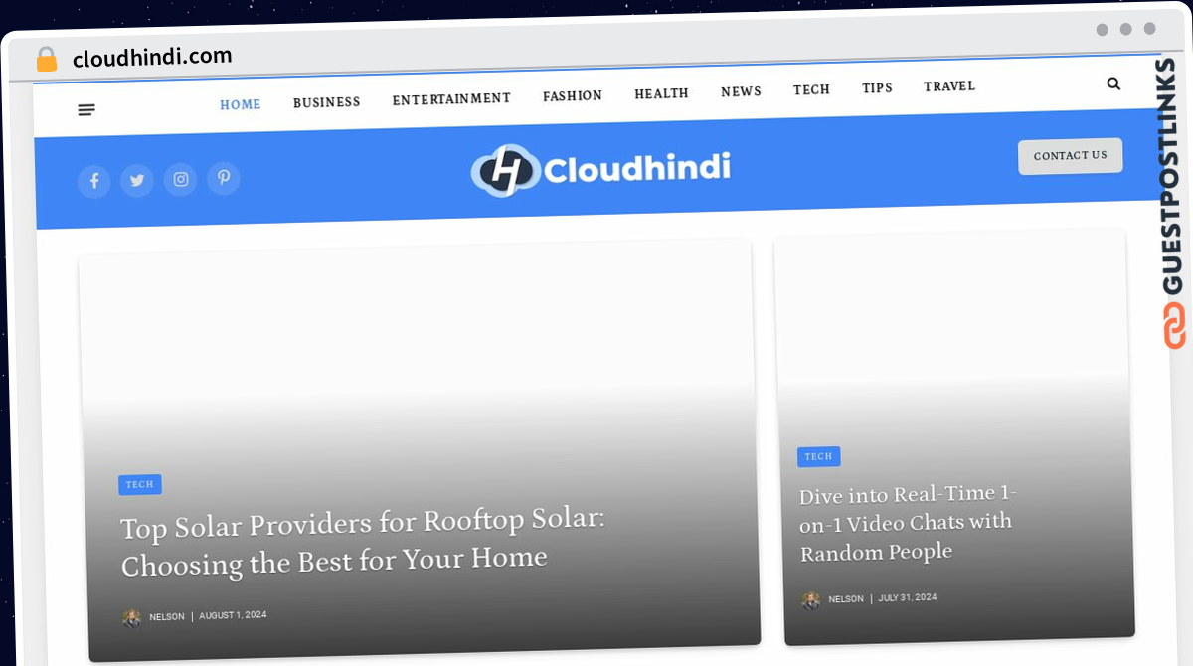Select the Home menu item
This screenshot has height=666, width=1193.
point(241,104)
